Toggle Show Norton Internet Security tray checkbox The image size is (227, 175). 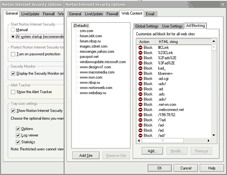(13, 111)
